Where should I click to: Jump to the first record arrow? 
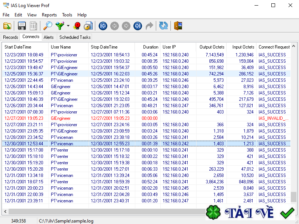pos(103,26)
